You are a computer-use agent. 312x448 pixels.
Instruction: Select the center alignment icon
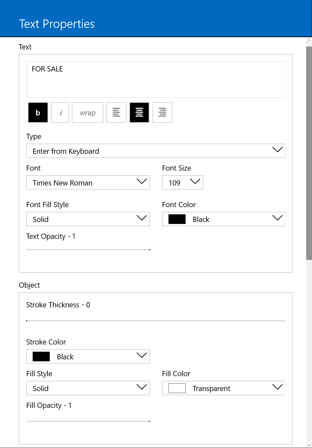coord(139,112)
